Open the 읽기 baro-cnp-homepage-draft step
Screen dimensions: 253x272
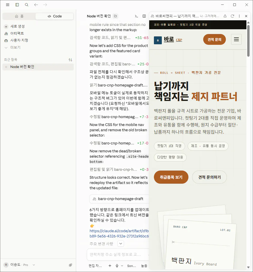coord(119,85)
